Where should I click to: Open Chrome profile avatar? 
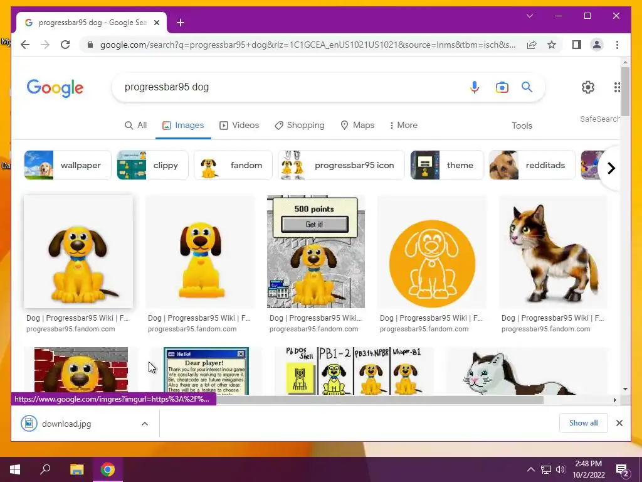pos(597,45)
